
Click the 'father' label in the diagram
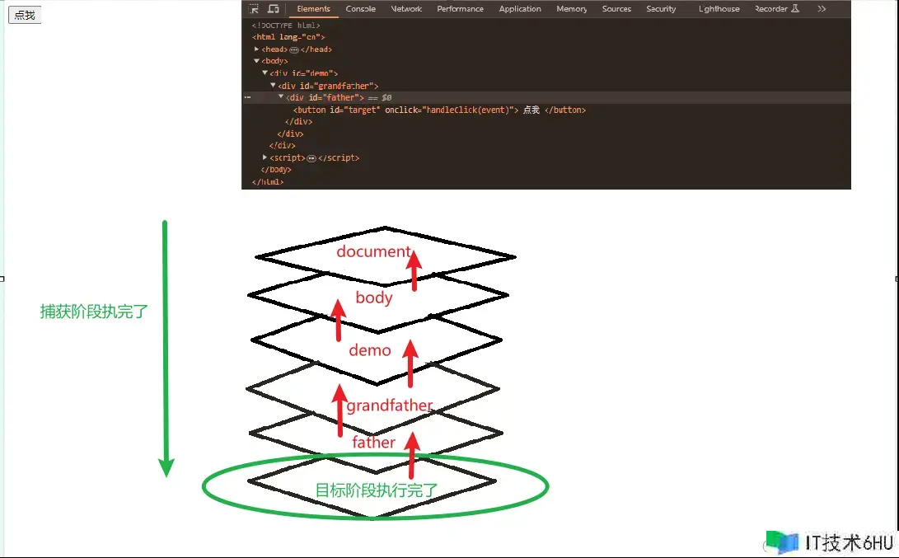(x=373, y=442)
